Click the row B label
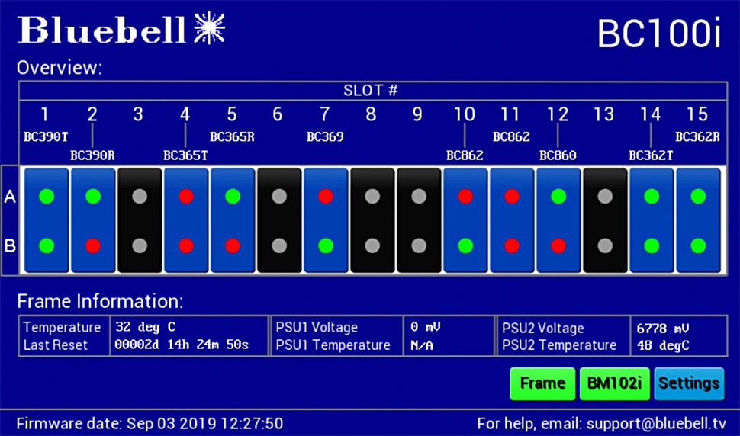This screenshot has width=740, height=436. click(10, 245)
